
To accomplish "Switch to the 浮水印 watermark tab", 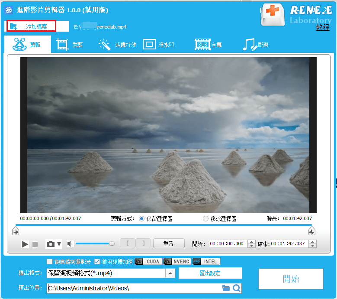I will coord(159,45).
